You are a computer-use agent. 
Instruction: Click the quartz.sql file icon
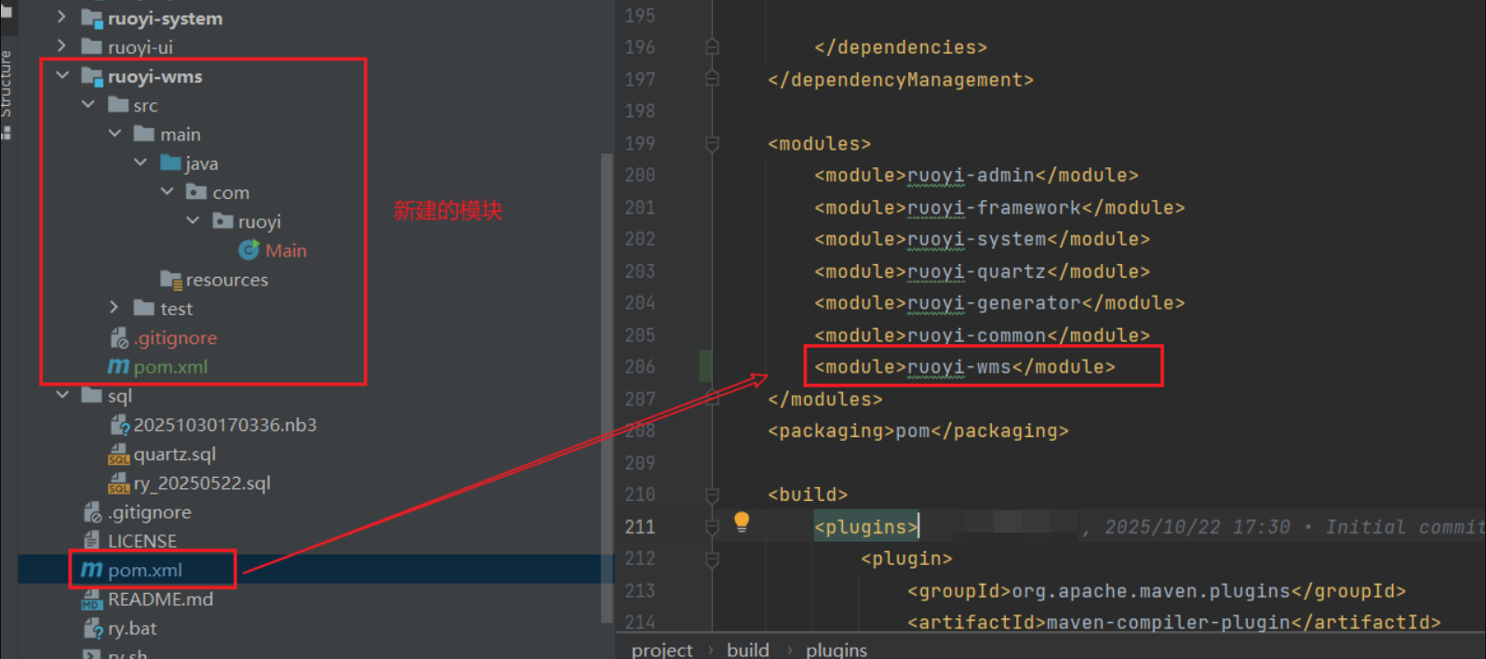(x=118, y=454)
